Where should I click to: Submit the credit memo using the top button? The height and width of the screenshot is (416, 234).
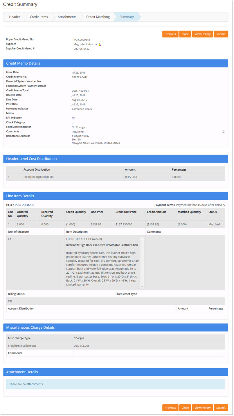pyautogui.click(x=221, y=34)
